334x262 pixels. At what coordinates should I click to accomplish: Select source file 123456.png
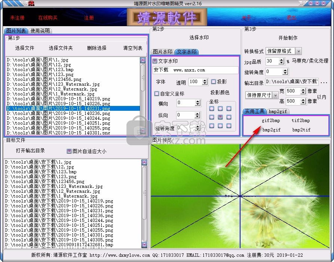(x=44, y=79)
